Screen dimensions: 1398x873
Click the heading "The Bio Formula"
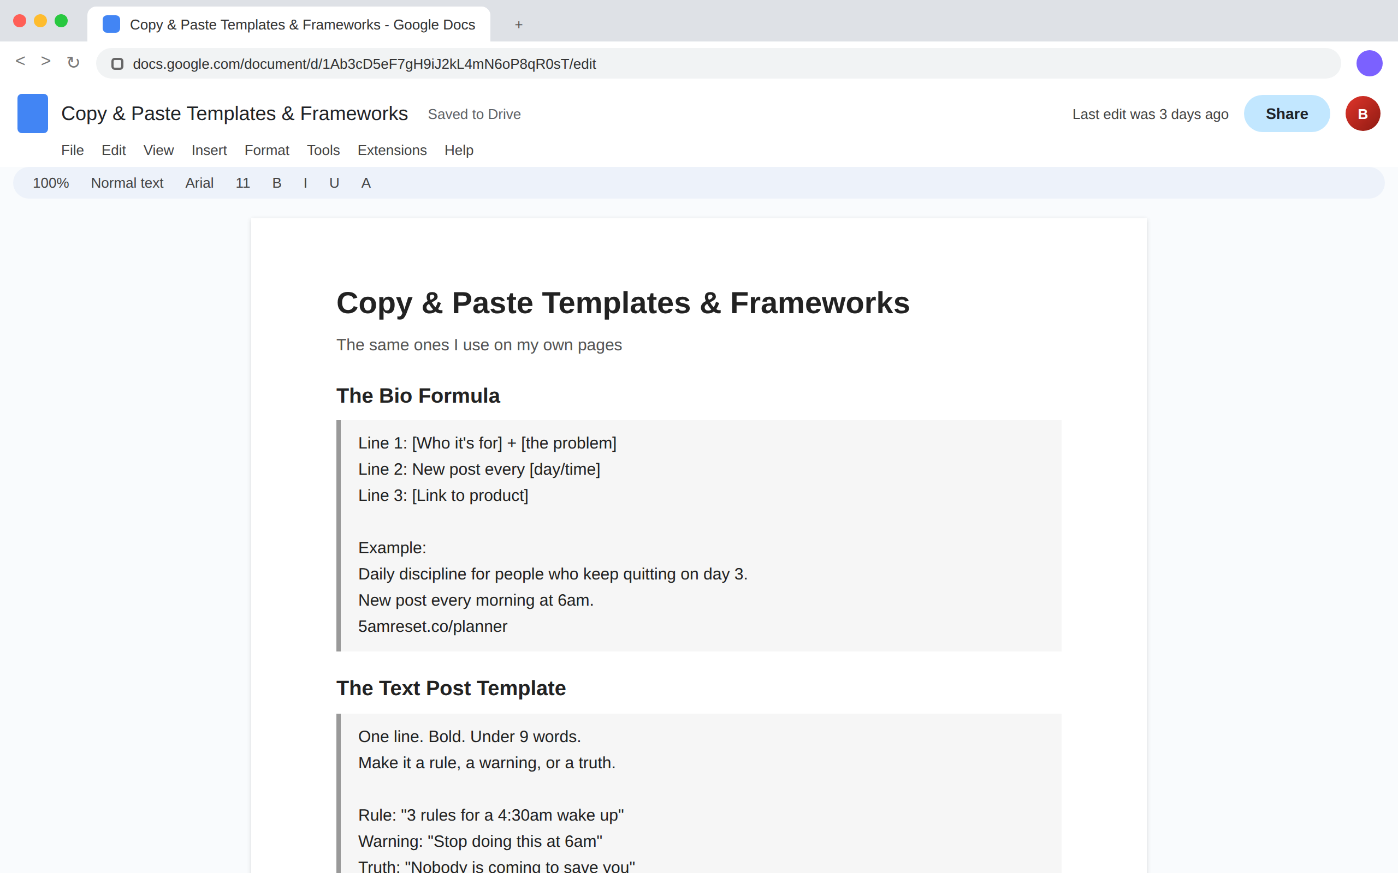pos(418,396)
